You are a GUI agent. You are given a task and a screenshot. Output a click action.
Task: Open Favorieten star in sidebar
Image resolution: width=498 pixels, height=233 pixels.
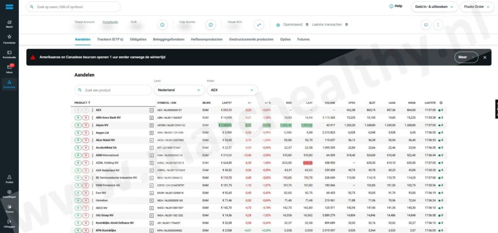[x=9, y=39]
